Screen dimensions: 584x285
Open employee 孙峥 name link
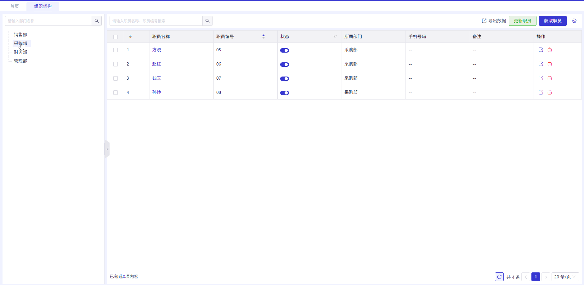click(156, 92)
